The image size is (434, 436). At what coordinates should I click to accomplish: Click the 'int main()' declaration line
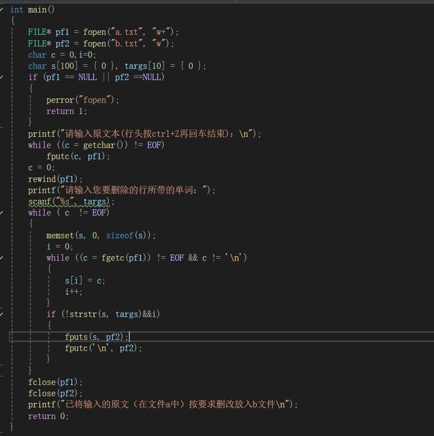[x=32, y=10]
